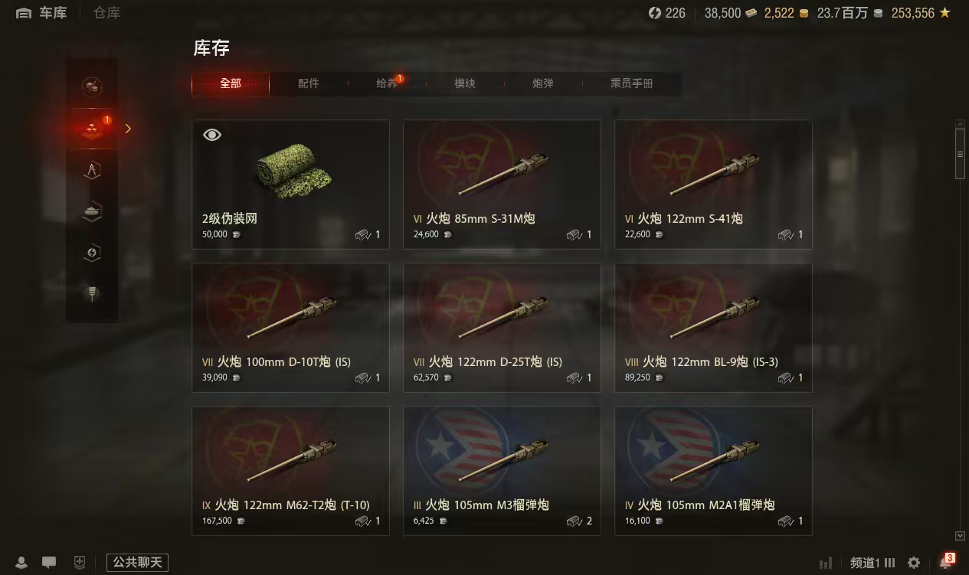Click scrollbar down arrow at the bottom
This screenshot has width=969, height=575.
tap(960, 536)
